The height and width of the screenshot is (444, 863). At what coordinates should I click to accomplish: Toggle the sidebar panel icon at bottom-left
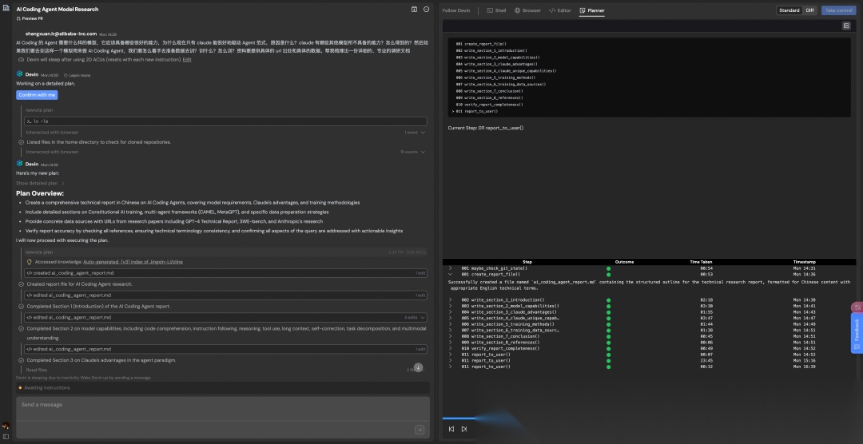(x=6, y=437)
